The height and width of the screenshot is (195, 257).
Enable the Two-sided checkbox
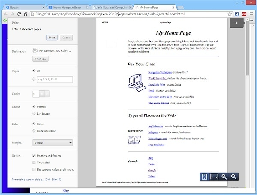click(34, 162)
